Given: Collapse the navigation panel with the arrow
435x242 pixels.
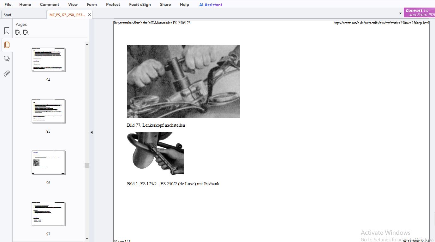Looking at the screenshot, I should tap(92, 132).
